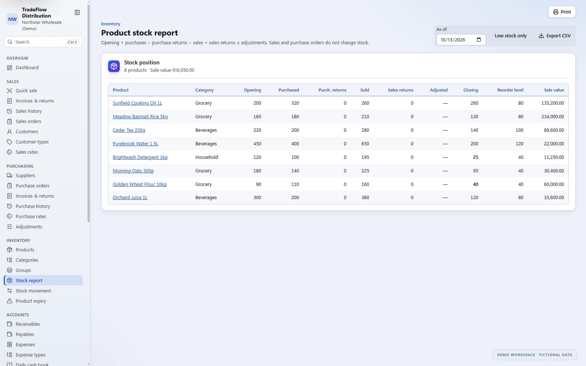The width and height of the screenshot is (586, 366).
Task: Collapse the sidebar panel icon
Action: [x=77, y=12]
